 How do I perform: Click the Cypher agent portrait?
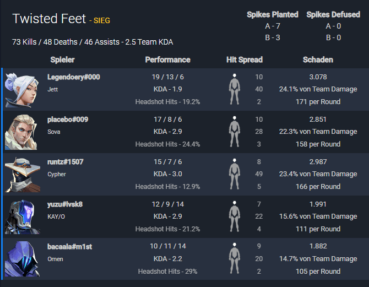pos(23,175)
